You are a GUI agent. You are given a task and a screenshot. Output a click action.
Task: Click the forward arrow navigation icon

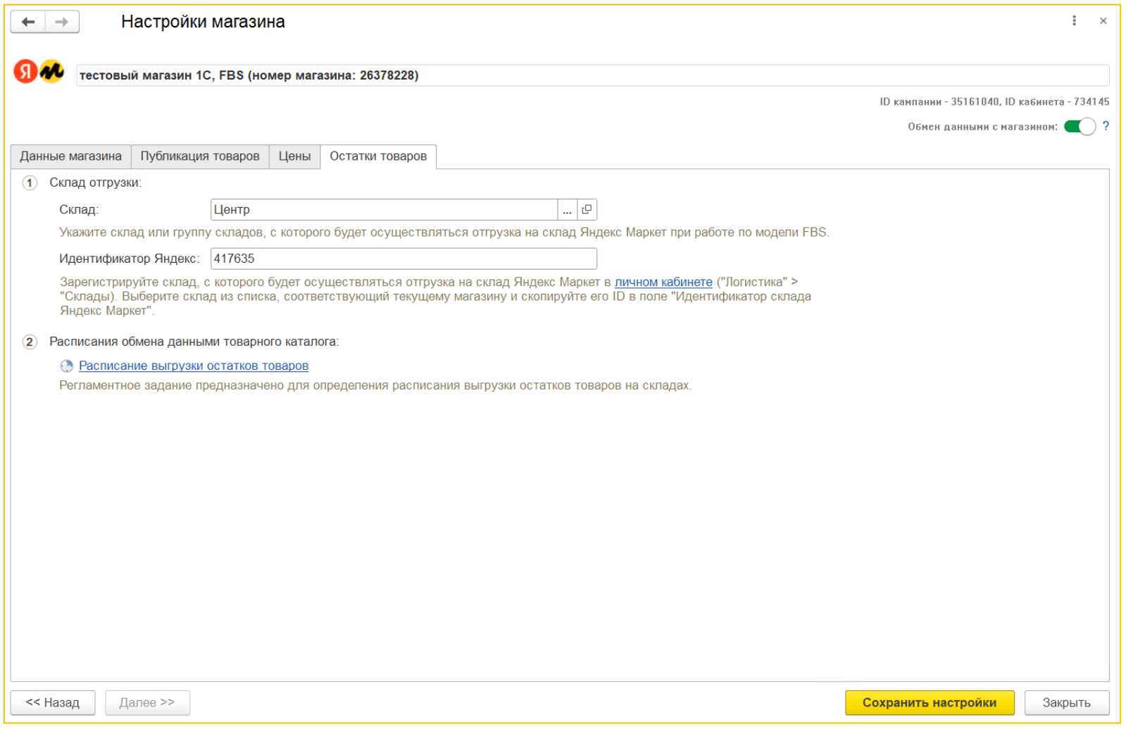(62, 22)
